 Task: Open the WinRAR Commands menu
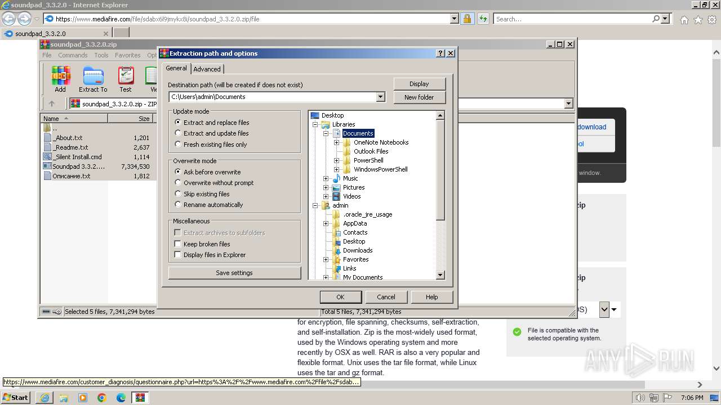pyautogui.click(x=73, y=55)
